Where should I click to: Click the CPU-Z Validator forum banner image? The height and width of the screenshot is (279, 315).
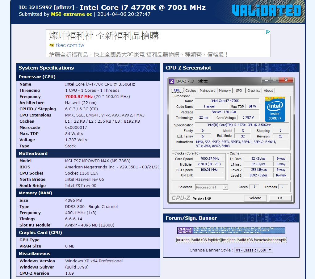(x=231, y=230)
